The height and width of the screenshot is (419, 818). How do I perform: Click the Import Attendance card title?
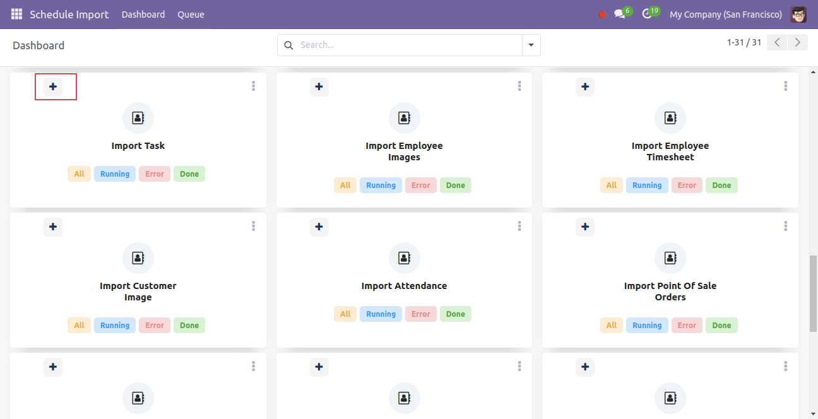[x=405, y=286]
